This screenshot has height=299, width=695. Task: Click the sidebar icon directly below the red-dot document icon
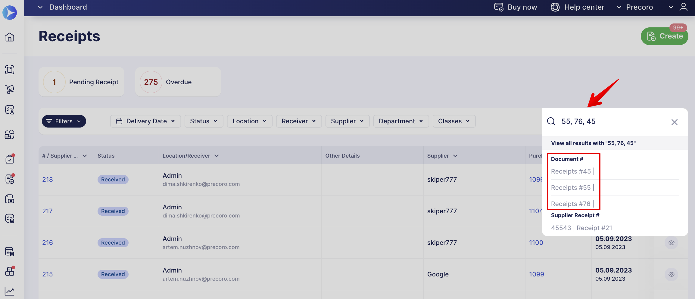pyautogui.click(x=10, y=199)
